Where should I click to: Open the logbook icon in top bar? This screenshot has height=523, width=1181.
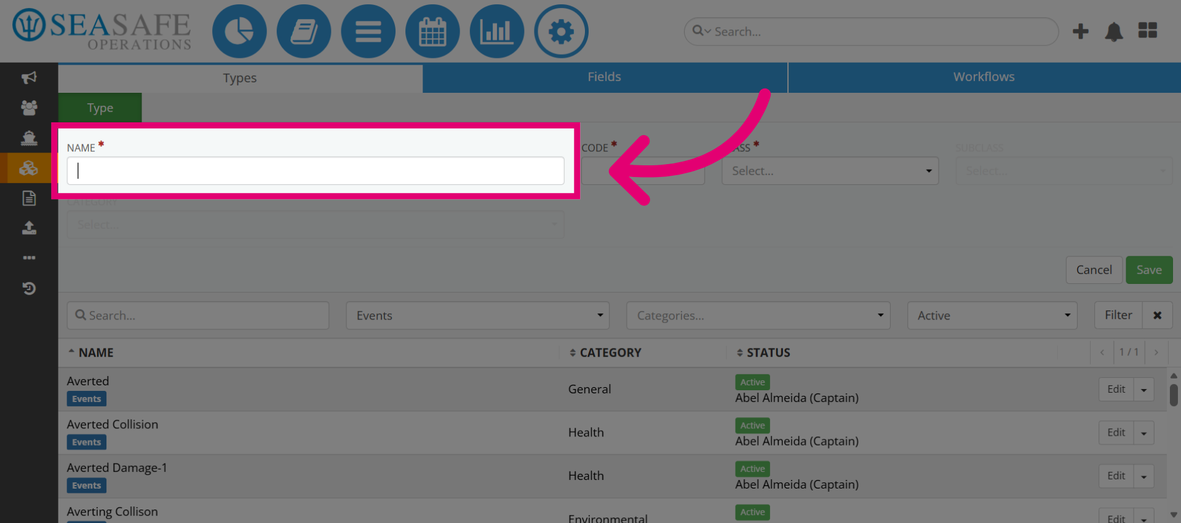pos(304,31)
